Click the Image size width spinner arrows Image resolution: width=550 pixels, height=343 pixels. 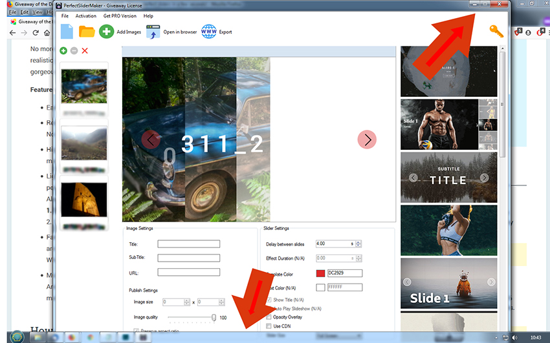pos(187,302)
